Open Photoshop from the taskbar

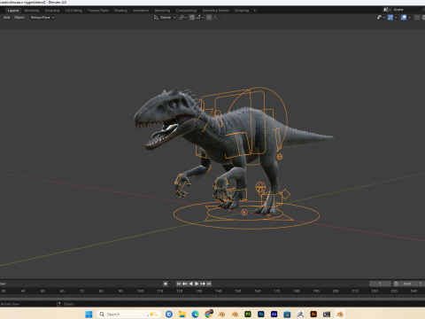[x=261, y=314]
